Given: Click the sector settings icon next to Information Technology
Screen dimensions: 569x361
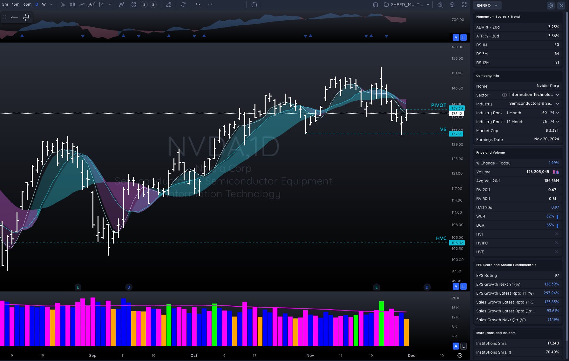Looking at the screenshot, I should [504, 95].
